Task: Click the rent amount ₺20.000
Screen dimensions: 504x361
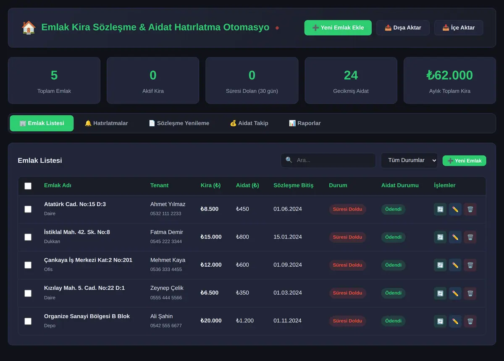Action: pos(212,321)
